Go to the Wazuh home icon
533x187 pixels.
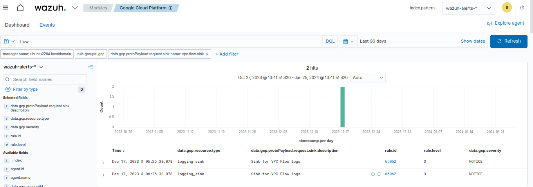point(20,8)
